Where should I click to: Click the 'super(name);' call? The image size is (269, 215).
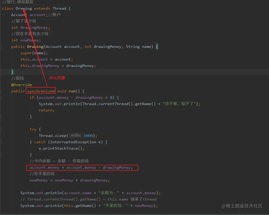pos(34,53)
